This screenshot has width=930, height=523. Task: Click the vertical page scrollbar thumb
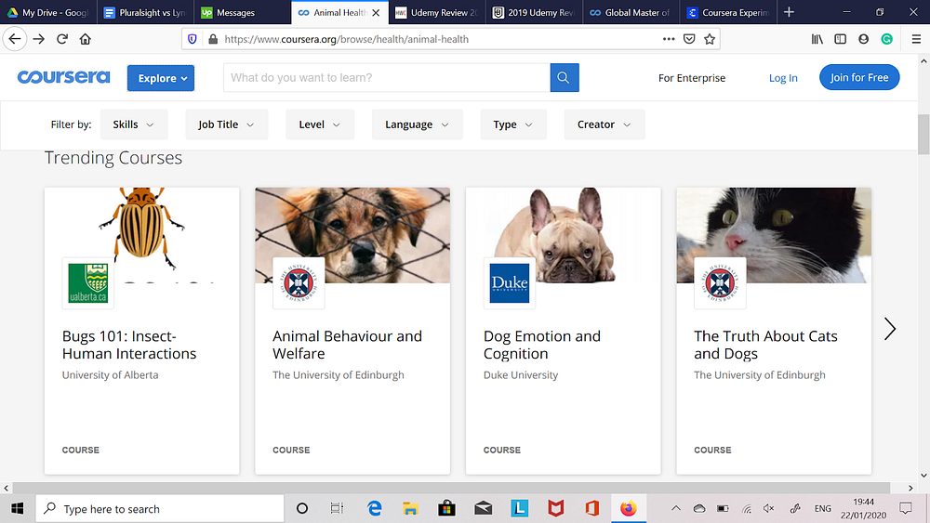click(x=923, y=134)
